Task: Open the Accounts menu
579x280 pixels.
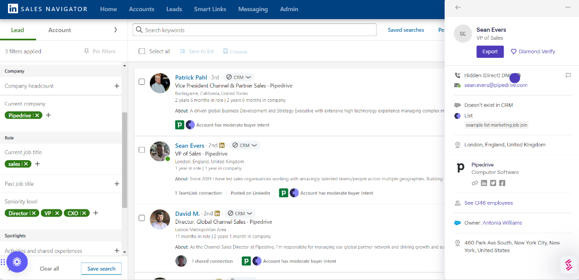Action: tap(141, 9)
